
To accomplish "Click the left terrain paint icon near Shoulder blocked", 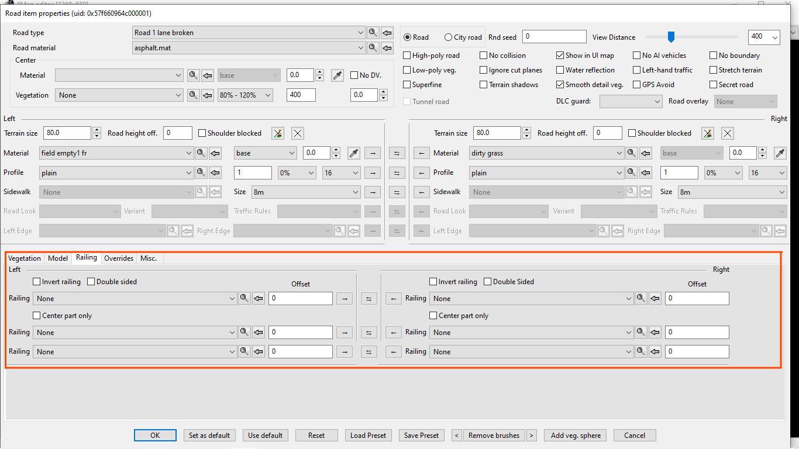I will (x=278, y=133).
